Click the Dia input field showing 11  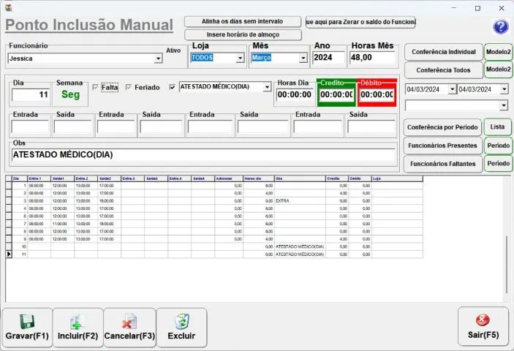[31, 95]
